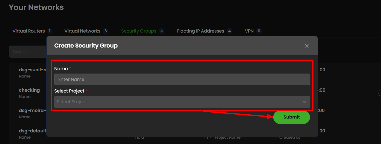Switch to the Virtual Routers tab
The image size is (381, 144).
tap(29, 31)
